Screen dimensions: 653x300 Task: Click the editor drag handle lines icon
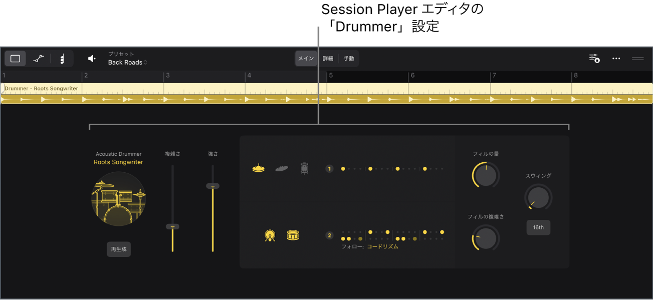click(x=637, y=59)
